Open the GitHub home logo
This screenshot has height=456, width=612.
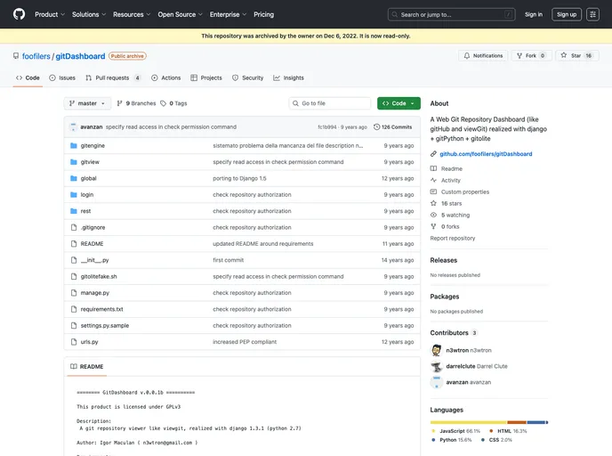19,14
